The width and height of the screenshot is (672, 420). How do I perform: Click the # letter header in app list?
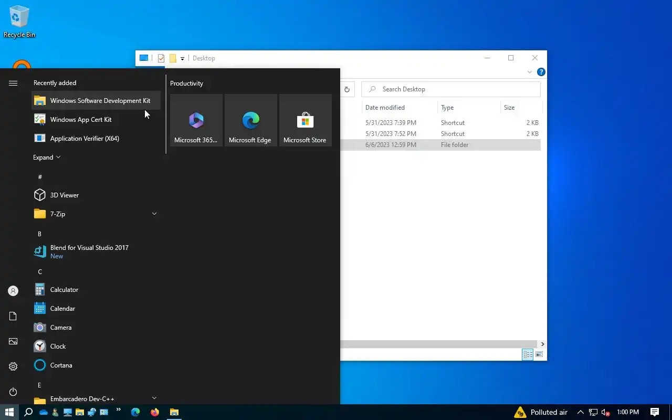pyautogui.click(x=40, y=177)
